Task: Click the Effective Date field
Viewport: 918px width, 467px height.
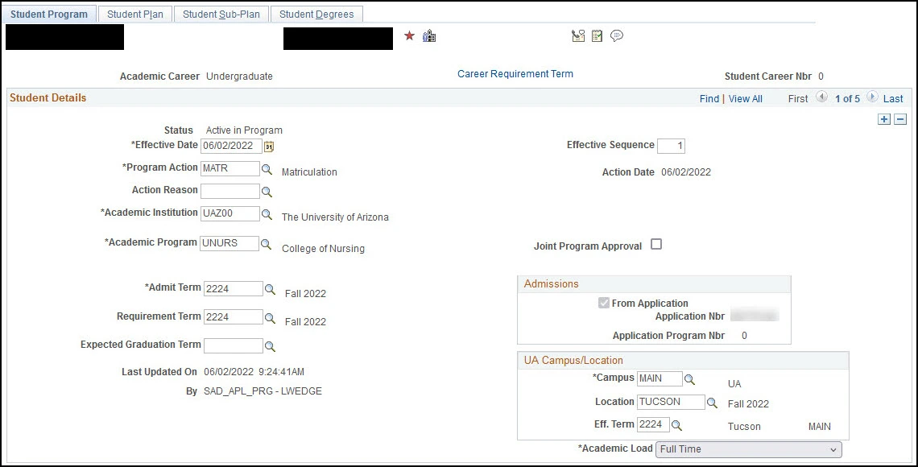Action: pyautogui.click(x=231, y=147)
